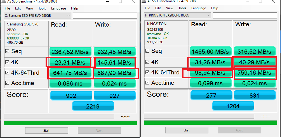This screenshot has width=287, height=139.
Task: Click 4K-64Thrd read value 641,75 MB/s
Action: (x=70, y=73)
